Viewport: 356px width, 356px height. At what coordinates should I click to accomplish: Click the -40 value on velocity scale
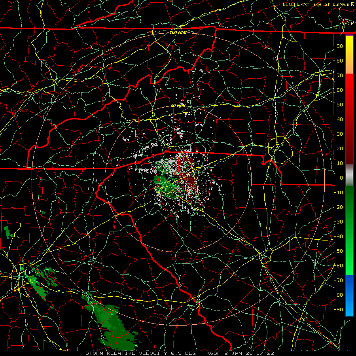click(x=338, y=237)
